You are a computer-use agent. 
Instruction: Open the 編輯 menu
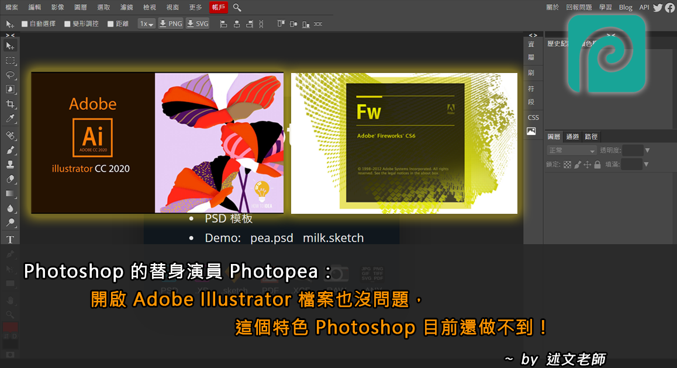coord(34,8)
